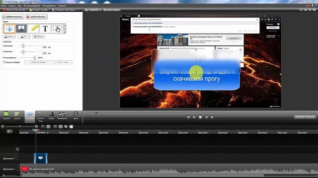
Task: Jump to the next clip button
Action: pos(212,117)
